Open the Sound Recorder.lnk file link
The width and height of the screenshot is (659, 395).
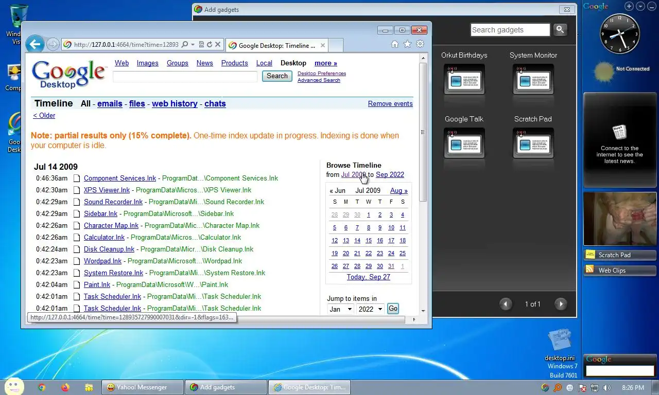point(113,202)
